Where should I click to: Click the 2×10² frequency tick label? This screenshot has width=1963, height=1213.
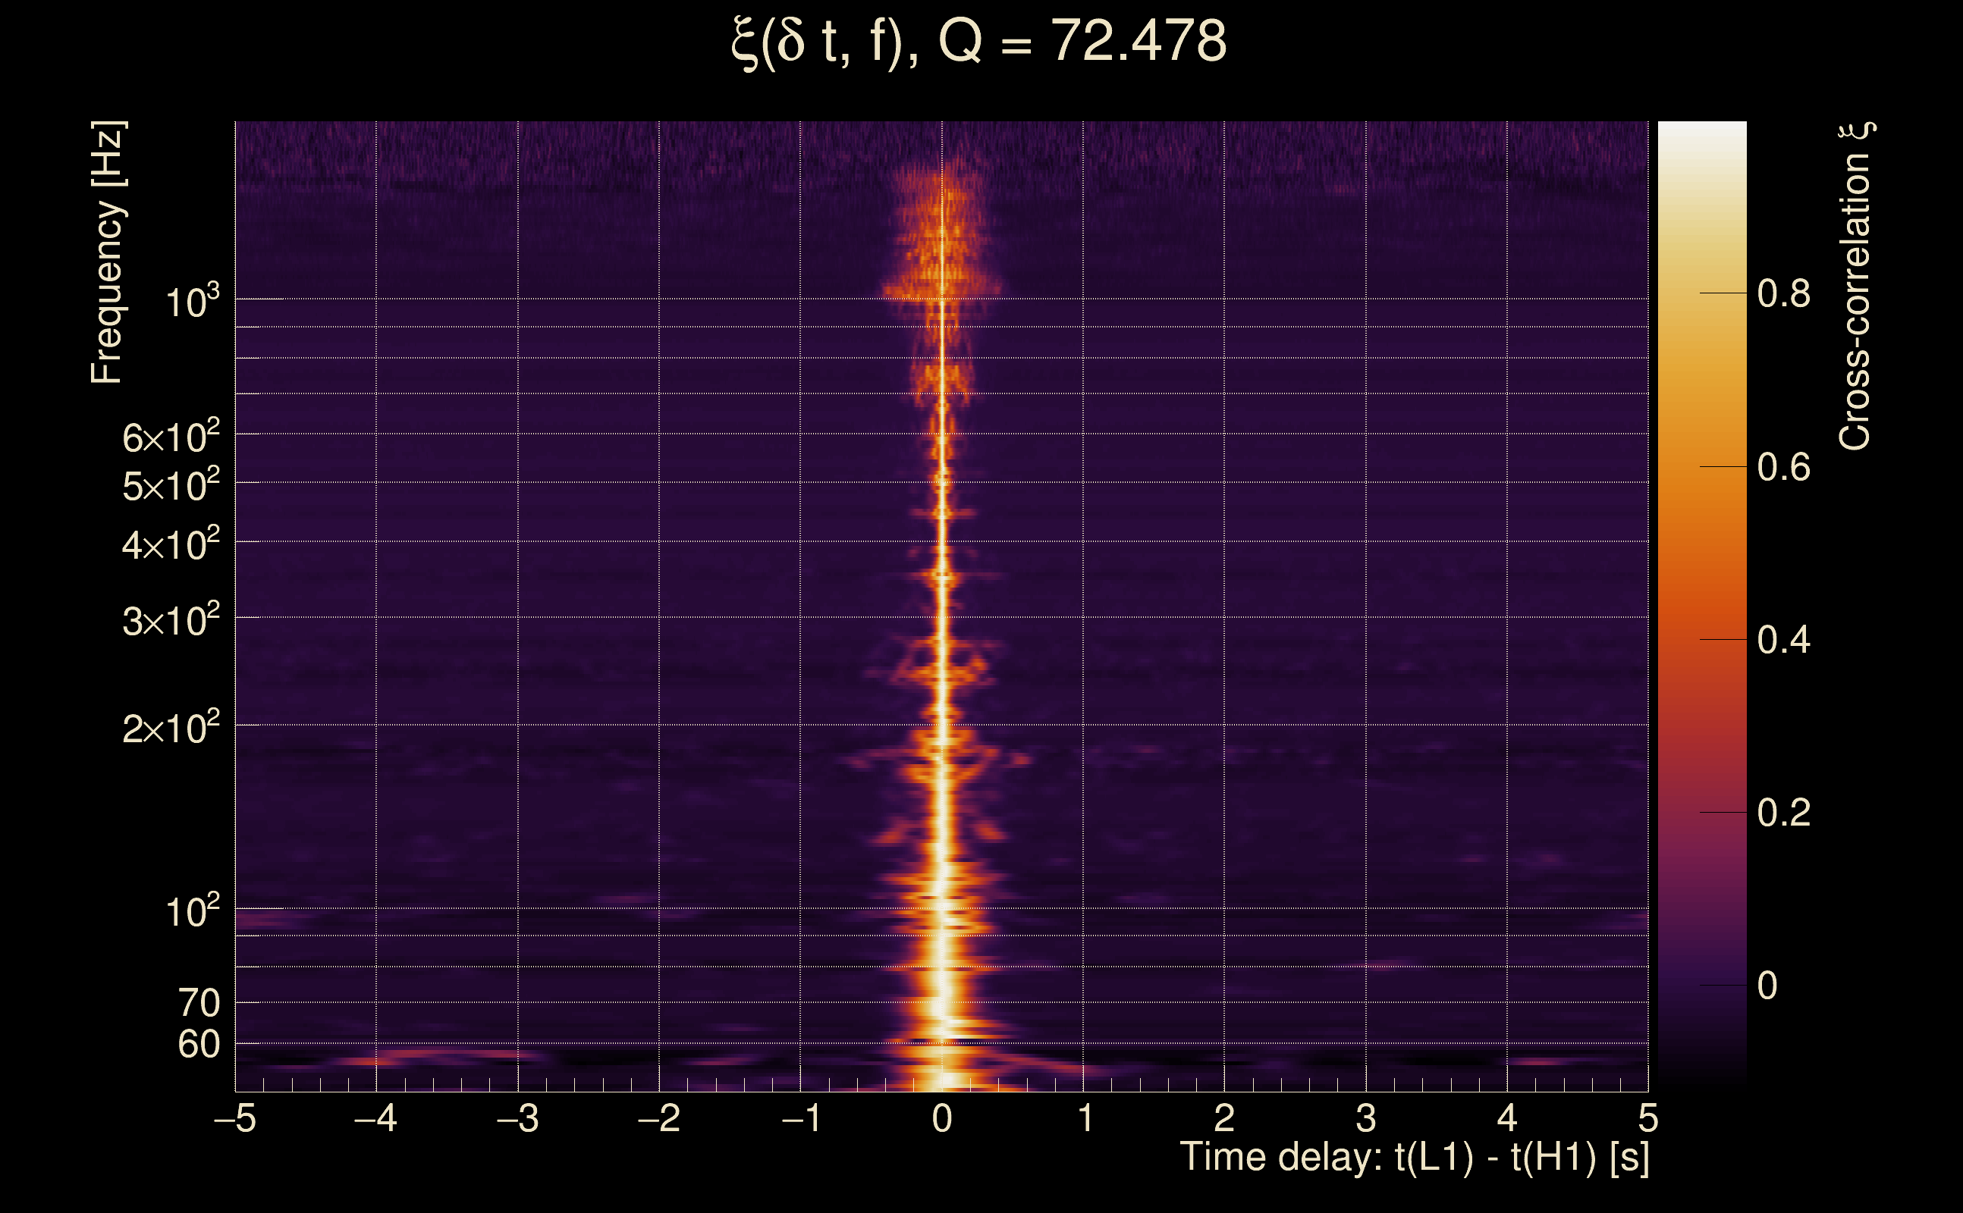point(170,729)
